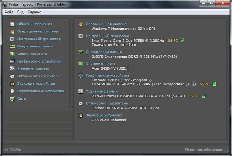The image size is (232, 156).
Task: Click the GPU temperature value 55 °C
Action: tap(205, 84)
